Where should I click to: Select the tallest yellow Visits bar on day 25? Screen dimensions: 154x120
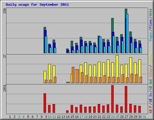(x=117, y=66)
